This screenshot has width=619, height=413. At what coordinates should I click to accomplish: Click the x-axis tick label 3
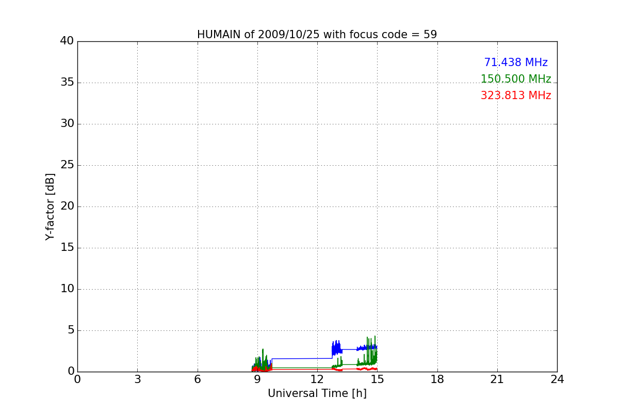[137, 379]
